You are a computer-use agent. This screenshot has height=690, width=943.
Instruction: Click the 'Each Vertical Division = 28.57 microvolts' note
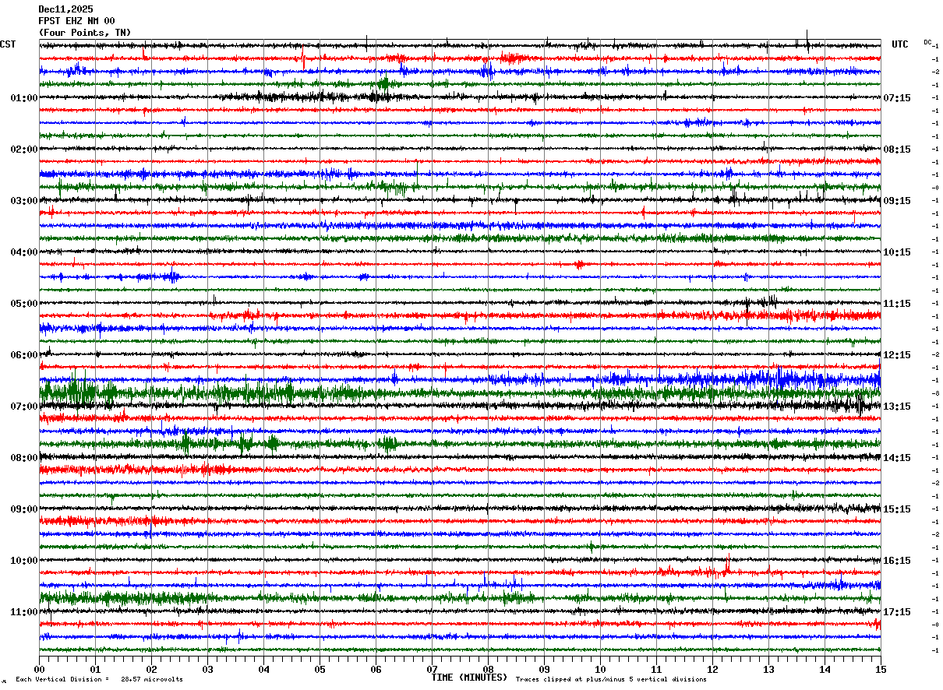pos(99,679)
